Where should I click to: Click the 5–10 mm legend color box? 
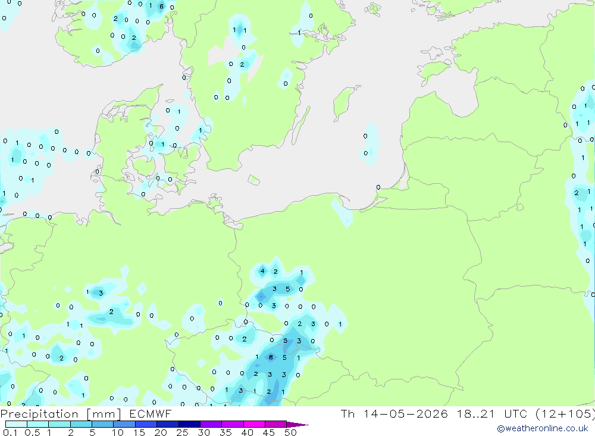[103, 424]
